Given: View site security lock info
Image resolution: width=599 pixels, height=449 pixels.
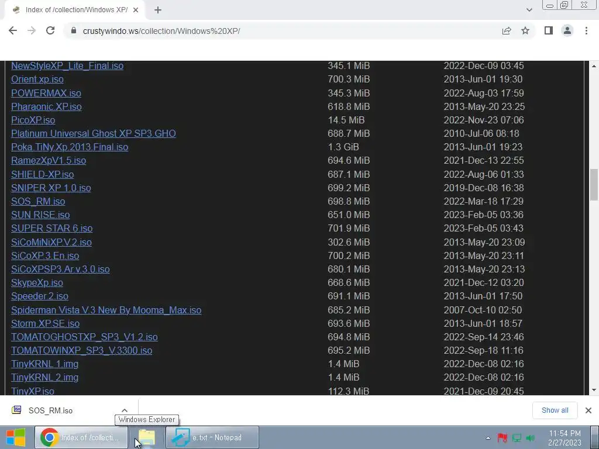Looking at the screenshot, I should (x=74, y=31).
